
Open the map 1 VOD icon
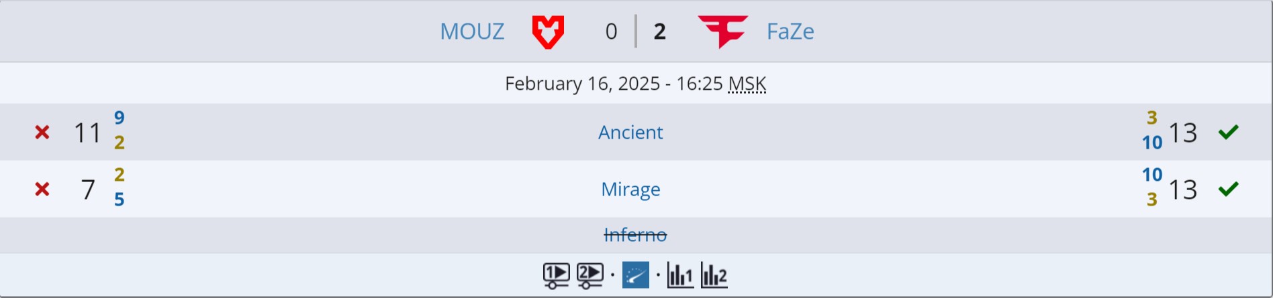pos(556,275)
